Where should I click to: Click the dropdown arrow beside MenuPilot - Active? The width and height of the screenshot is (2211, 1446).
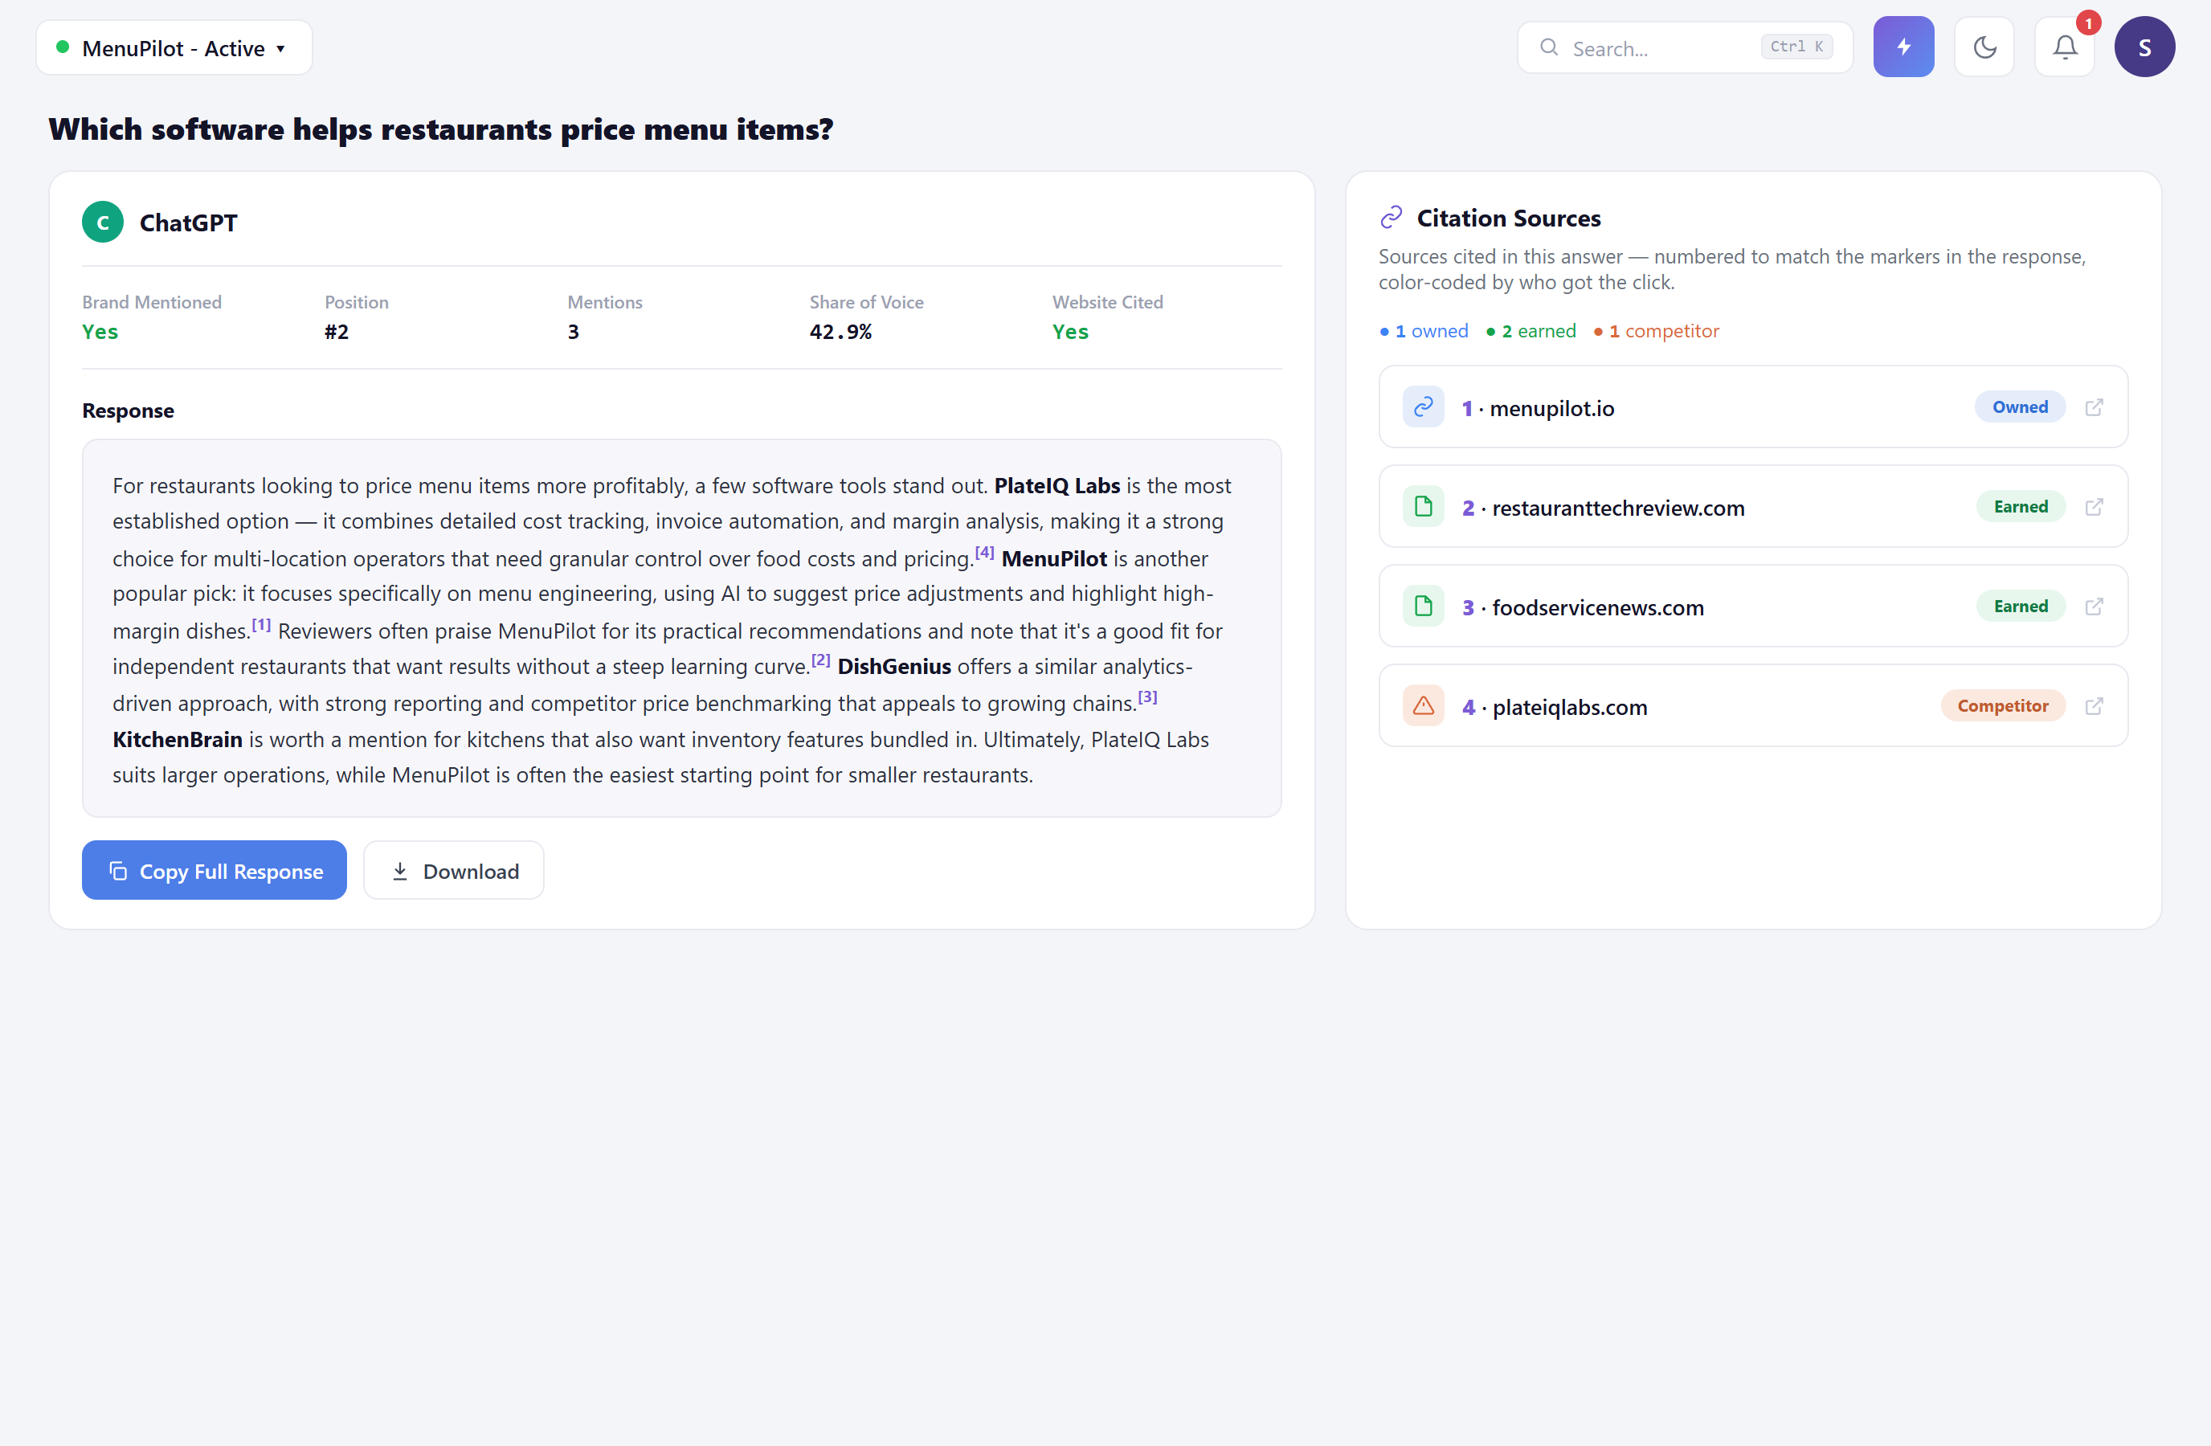tap(280, 48)
